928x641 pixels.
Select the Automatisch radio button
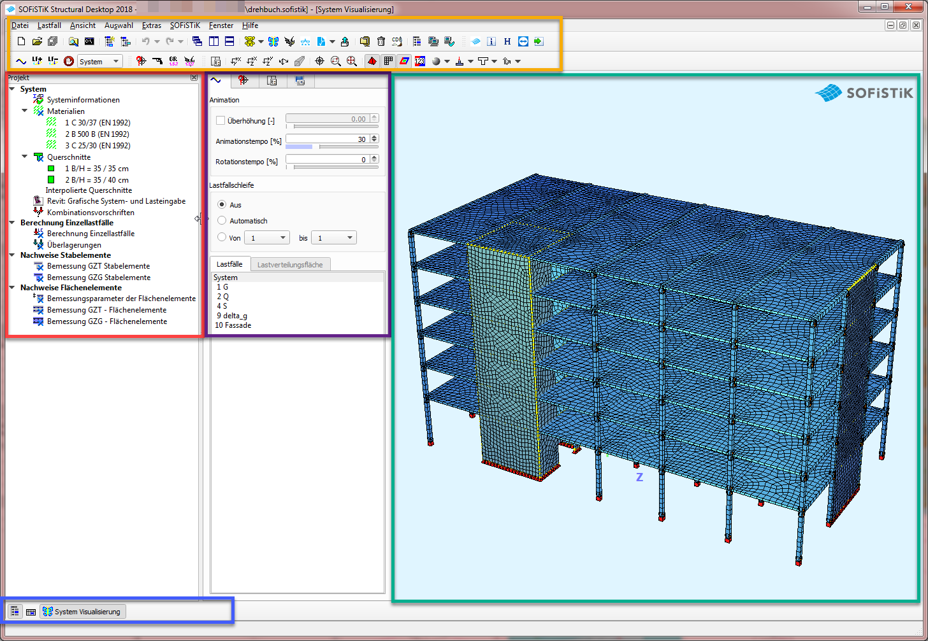point(222,221)
